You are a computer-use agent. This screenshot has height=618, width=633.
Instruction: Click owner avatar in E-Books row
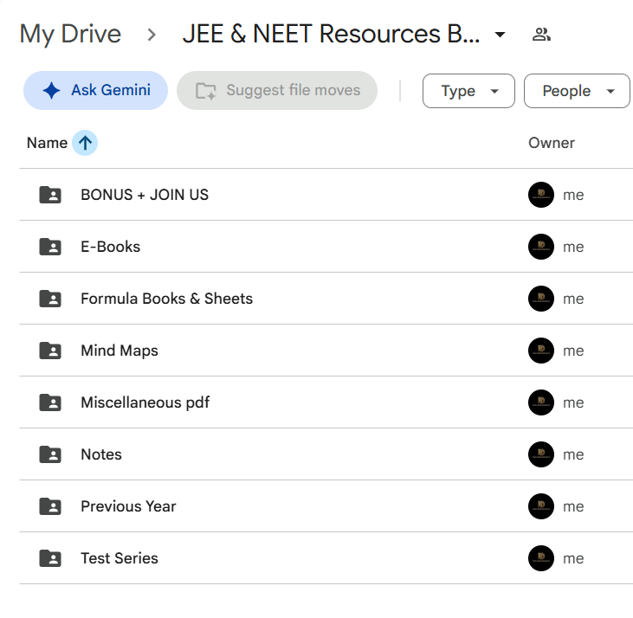[541, 247]
